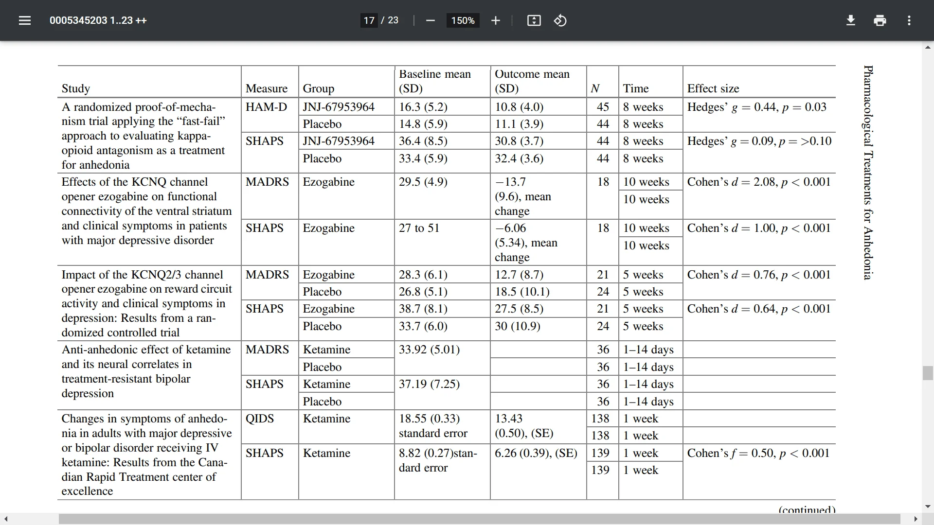Open the more actions menu
Image resolution: width=934 pixels, height=525 pixels.
[x=909, y=20]
